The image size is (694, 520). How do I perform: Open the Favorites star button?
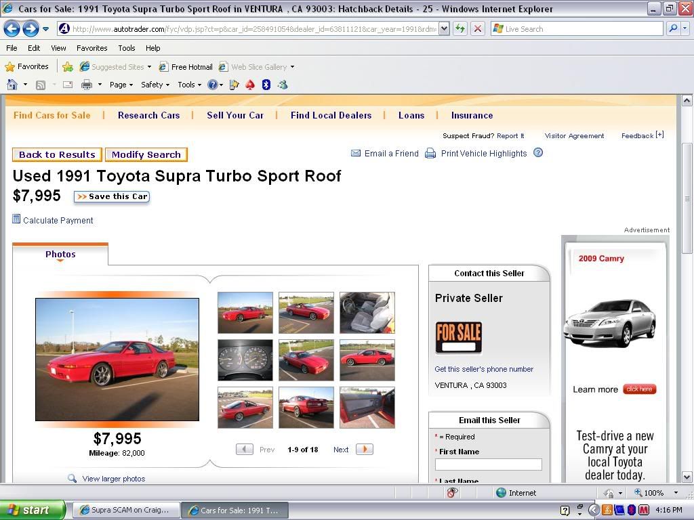pos(26,67)
